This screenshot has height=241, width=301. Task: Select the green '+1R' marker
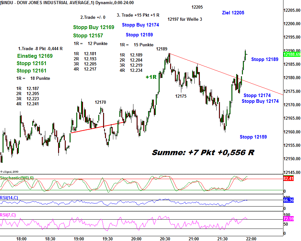pos(151,77)
